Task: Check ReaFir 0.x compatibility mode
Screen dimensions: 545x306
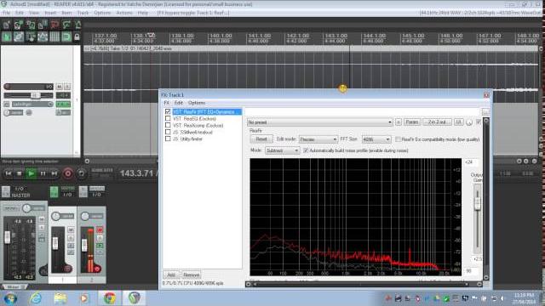Action: click(398, 139)
